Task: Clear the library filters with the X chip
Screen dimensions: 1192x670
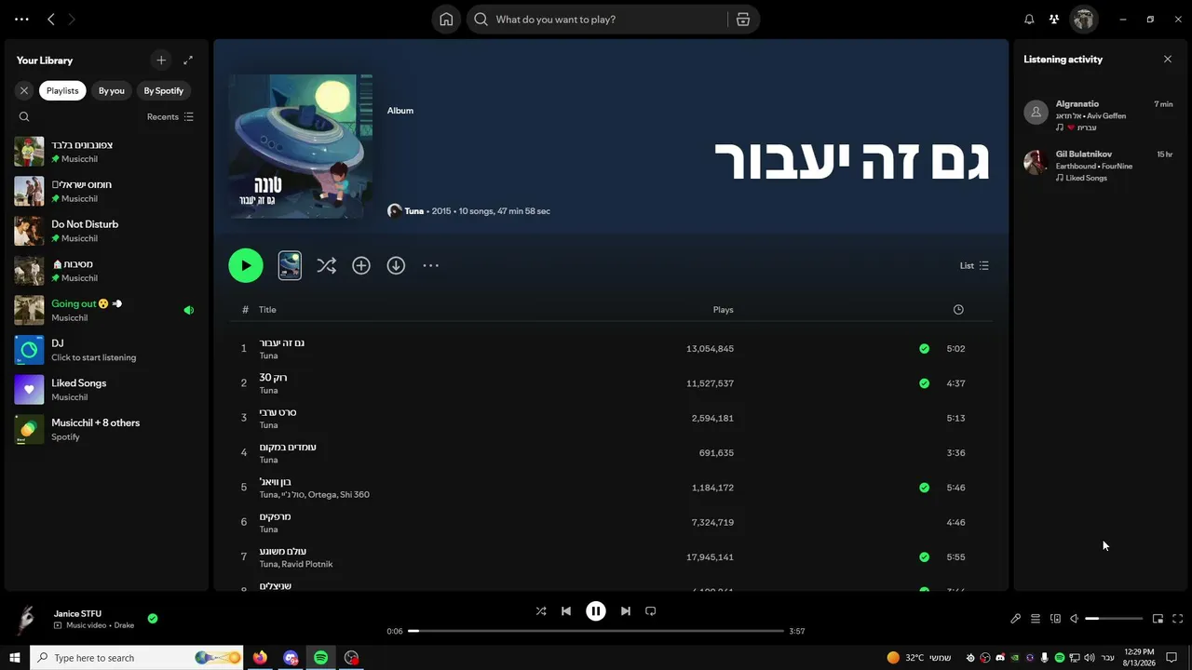Action: click(x=24, y=90)
